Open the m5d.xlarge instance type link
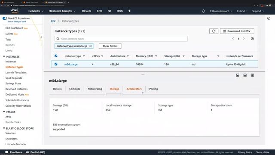275x155 pixels. pos(71,64)
